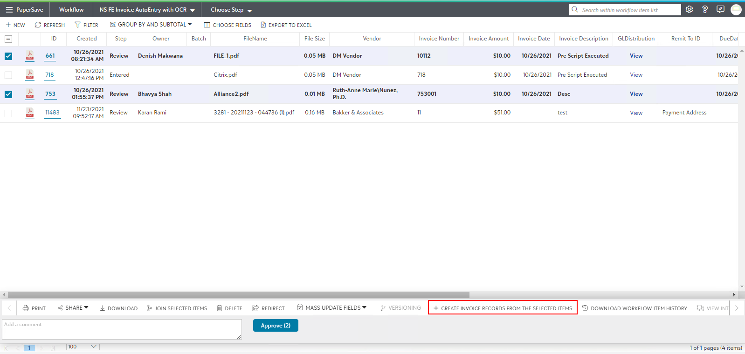Viewport: 745px width, 354px height.
Task: Delete selected items with trash icon
Action: (x=220, y=308)
